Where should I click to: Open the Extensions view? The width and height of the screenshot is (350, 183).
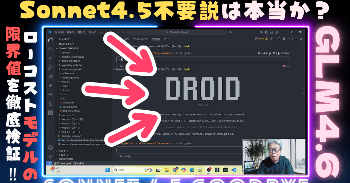pyautogui.click(x=50, y=76)
